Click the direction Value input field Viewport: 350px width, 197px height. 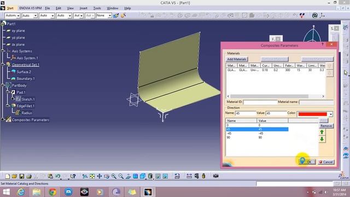coord(276,113)
